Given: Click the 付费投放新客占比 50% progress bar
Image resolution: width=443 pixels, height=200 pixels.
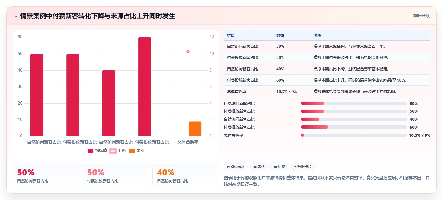Looking at the screenshot, I should click(x=354, y=111).
